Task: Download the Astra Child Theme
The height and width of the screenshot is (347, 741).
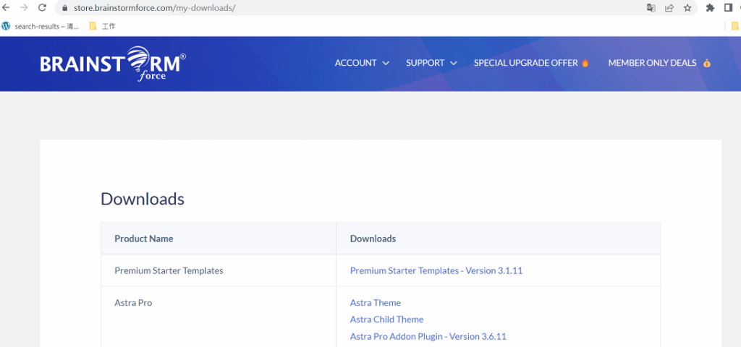Action: (386, 320)
